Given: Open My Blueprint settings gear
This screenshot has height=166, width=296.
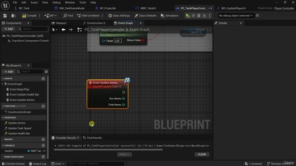Looking at the screenshot, I should (46, 71).
